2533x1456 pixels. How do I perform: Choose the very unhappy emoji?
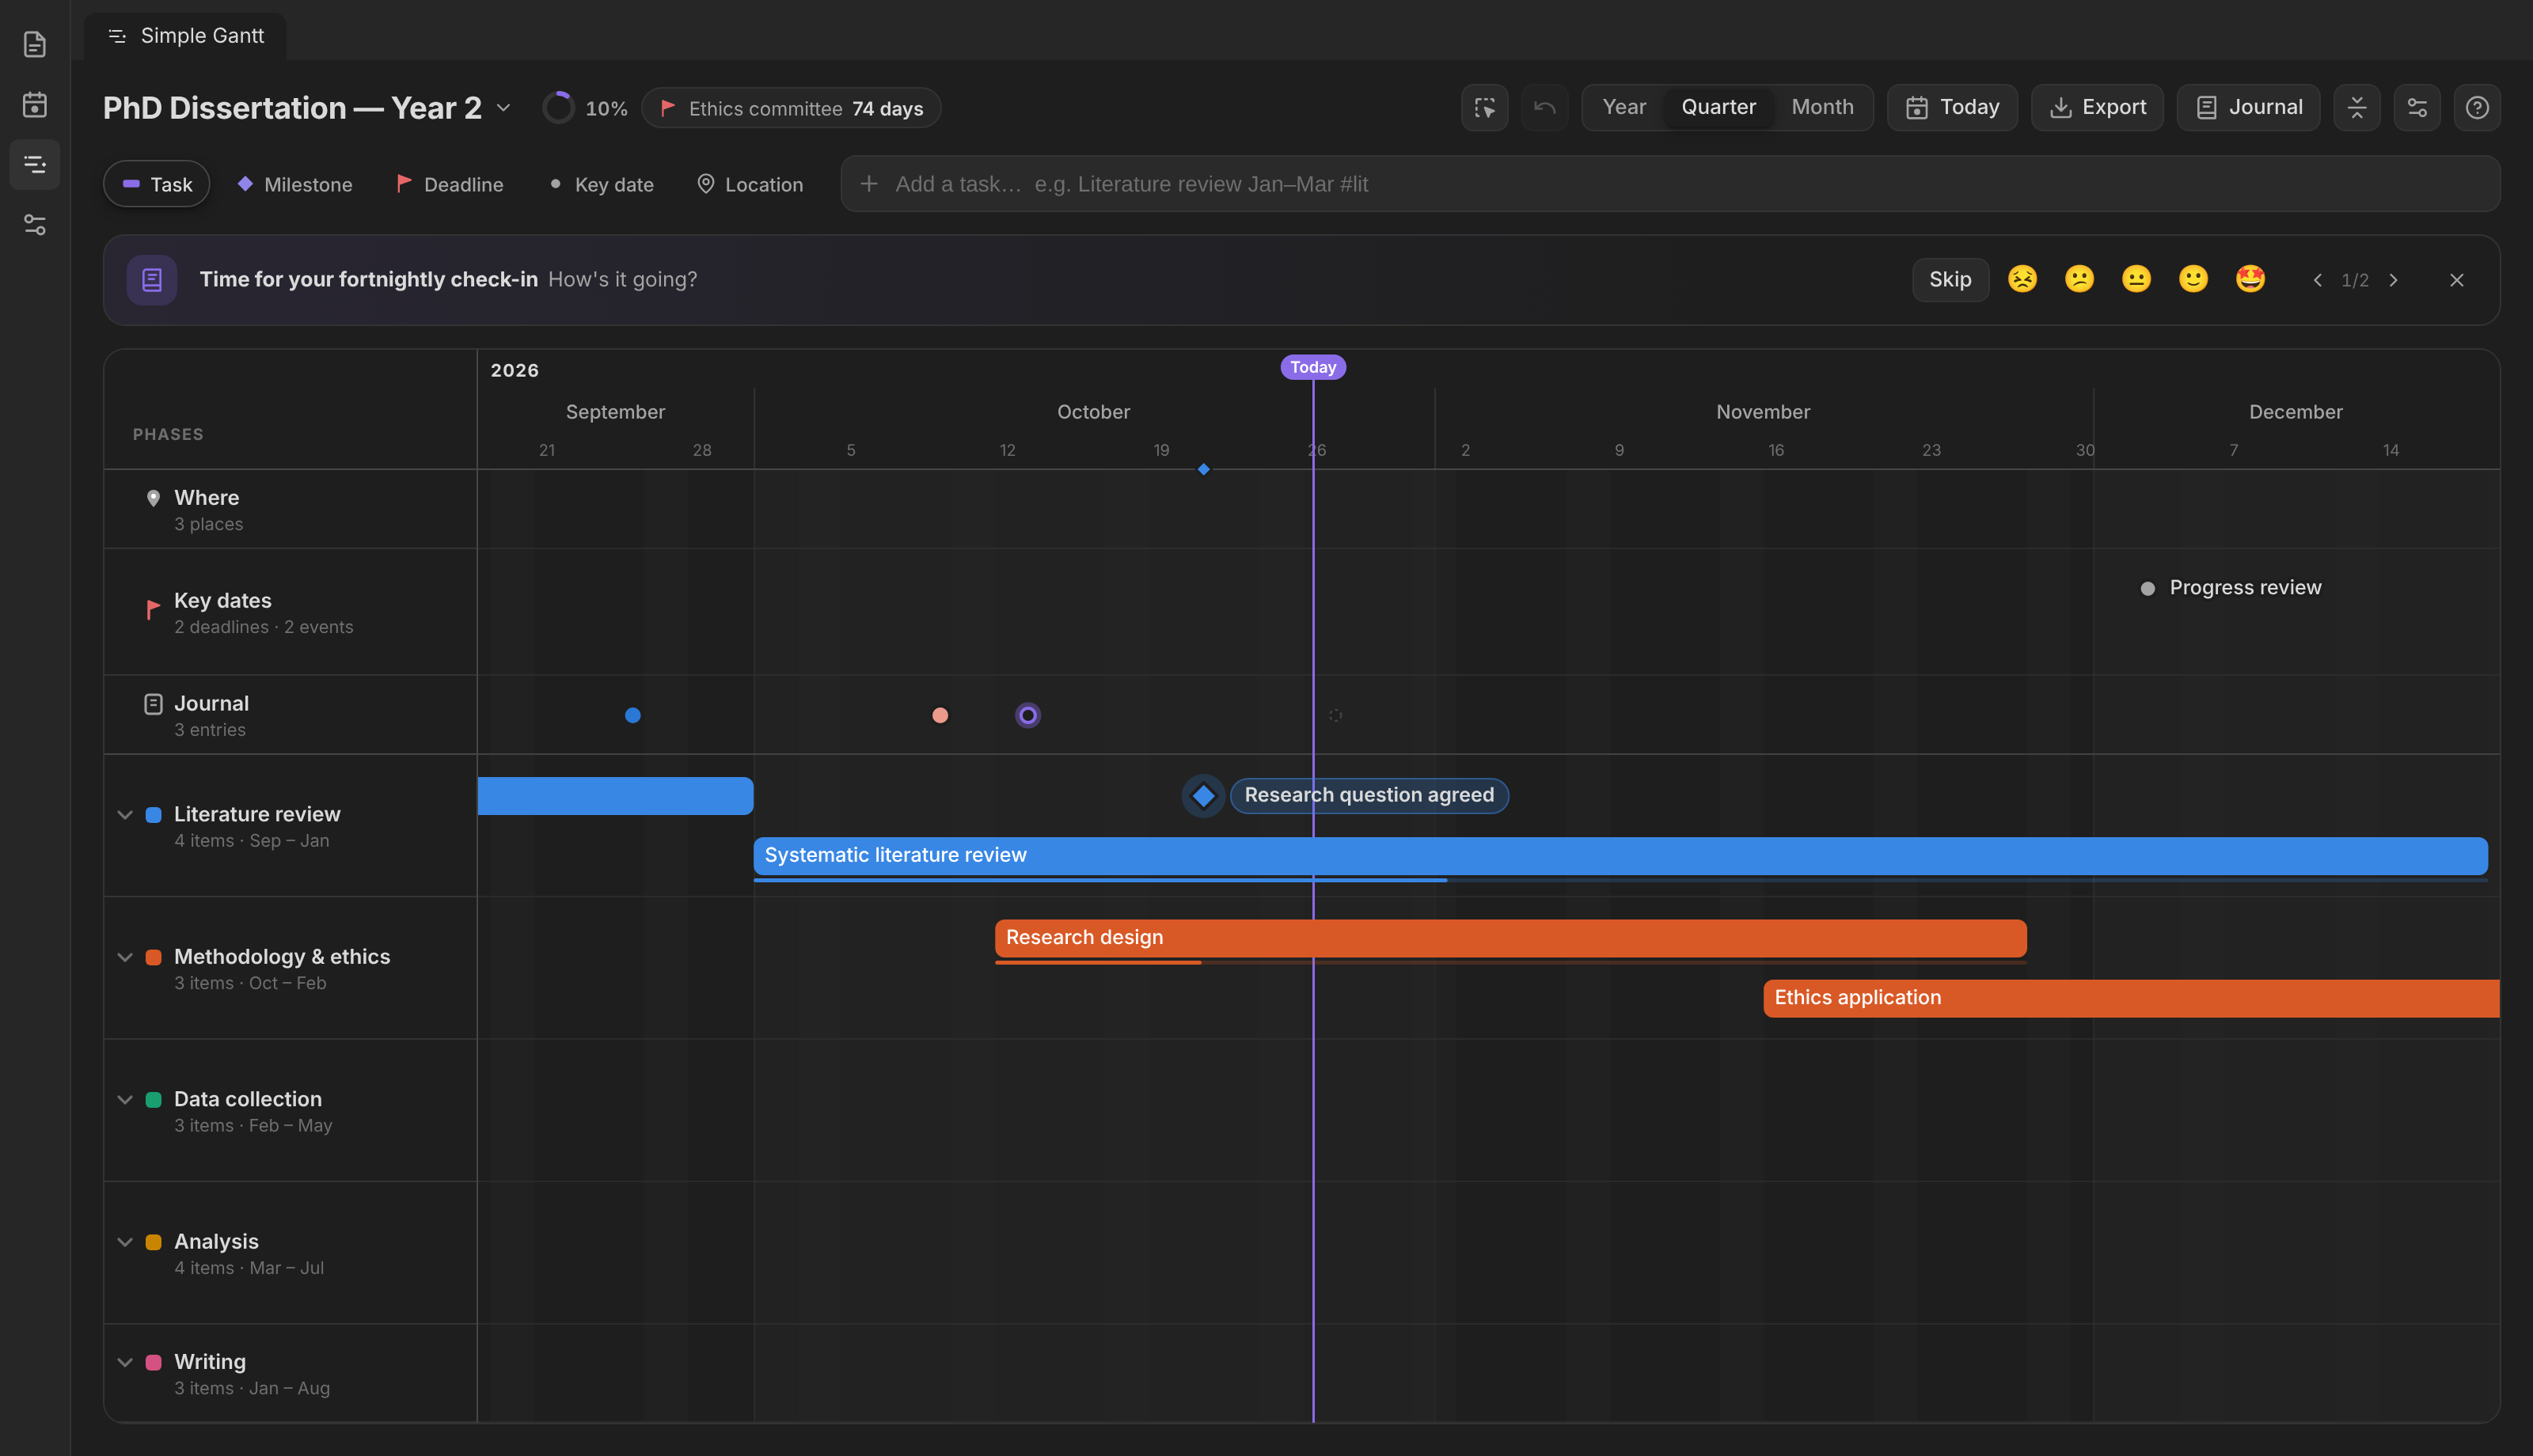(2022, 279)
